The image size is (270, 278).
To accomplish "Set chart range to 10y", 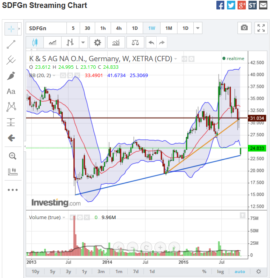I will pos(35,272).
